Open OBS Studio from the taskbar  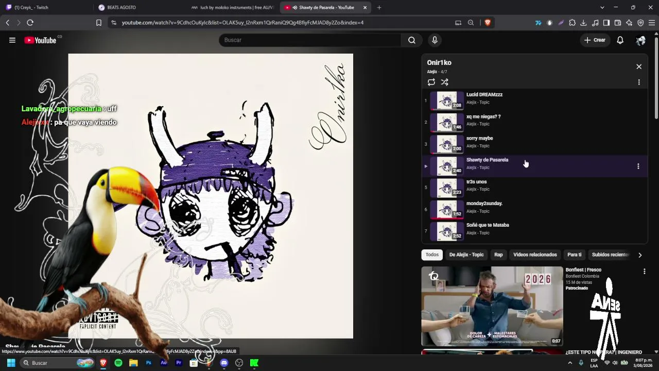[x=239, y=363]
